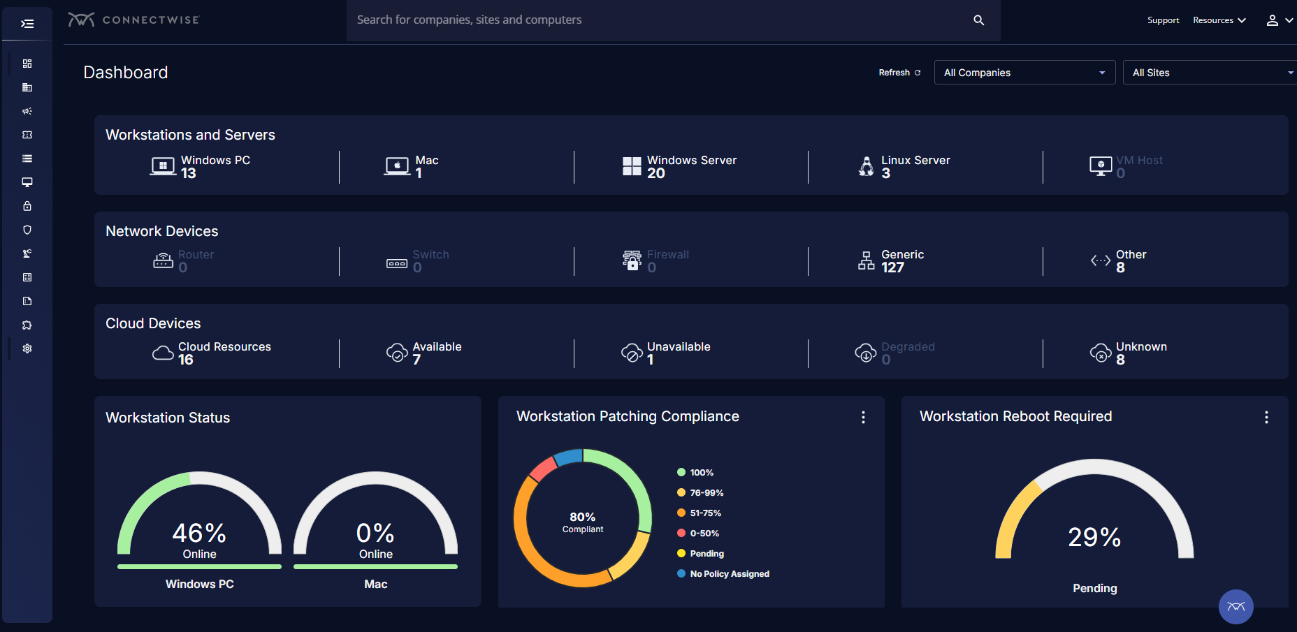Click the Unavailable cloud count 1

point(651,360)
